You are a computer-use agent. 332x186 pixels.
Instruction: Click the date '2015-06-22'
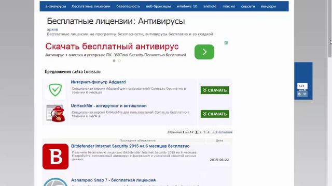click(x=219, y=160)
